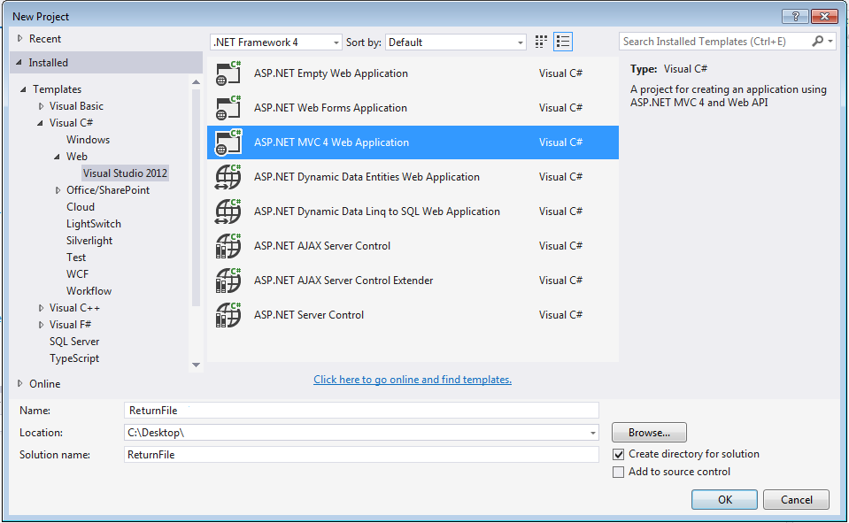This screenshot has width=849, height=523.
Task: Select the Test template category
Action: [76, 258]
